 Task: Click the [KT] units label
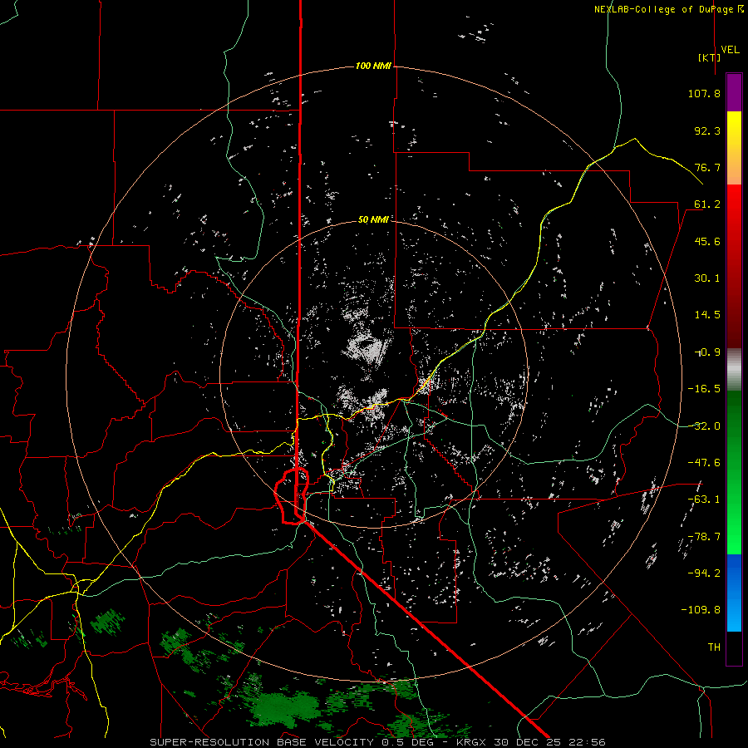pos(710,57)
